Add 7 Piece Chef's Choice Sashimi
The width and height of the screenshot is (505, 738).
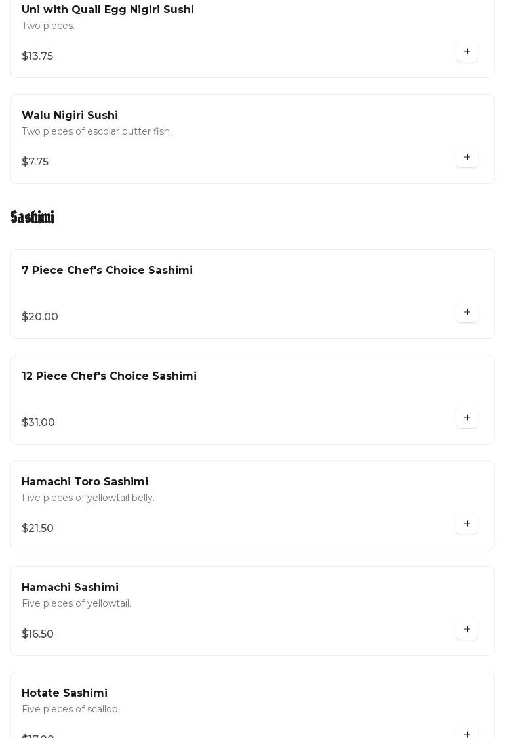coord(467,313)
